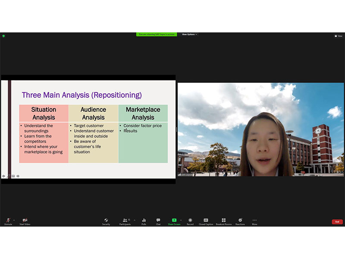Viewport: 345px width, 259px height.
Task: Switch layout using the View button
Action: [x=339, y=36]
